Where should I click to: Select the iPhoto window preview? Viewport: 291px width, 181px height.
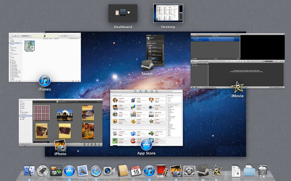(60, 123)
